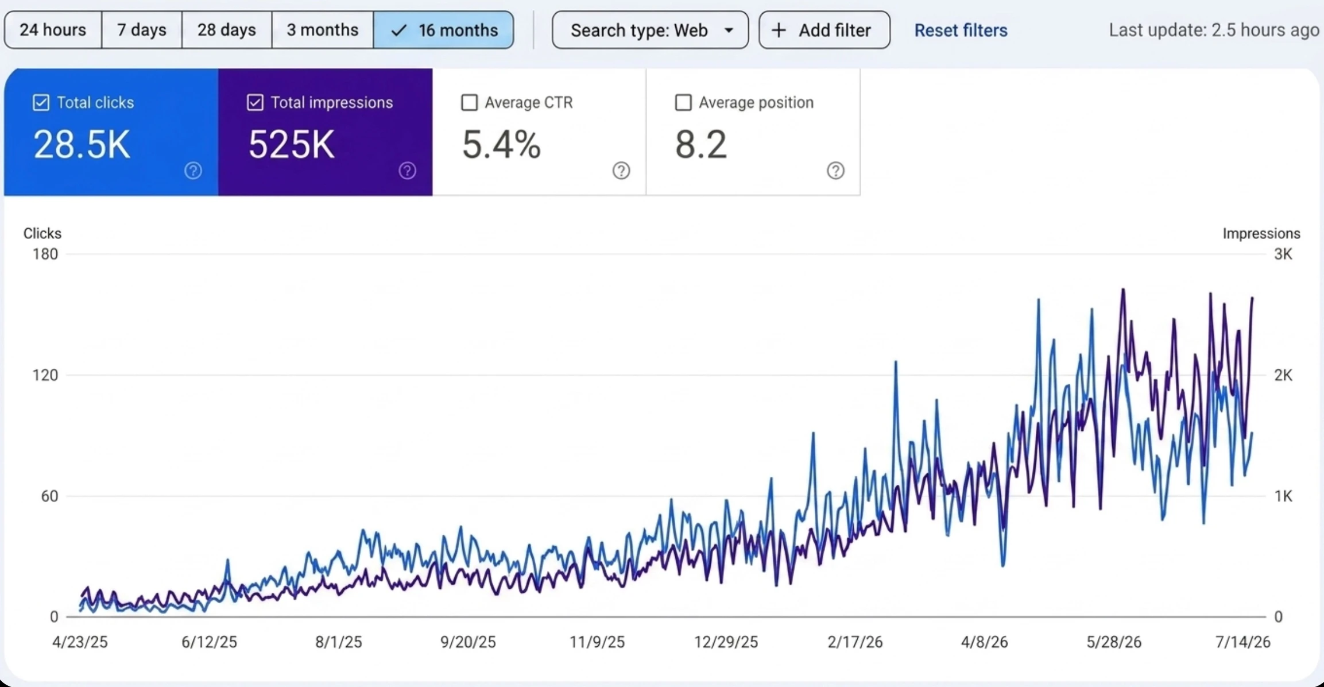Uncheck the Total clicks checkbox
This screenshot has width=1324, height=687.
pyautogui.click(x=41, y=102)
